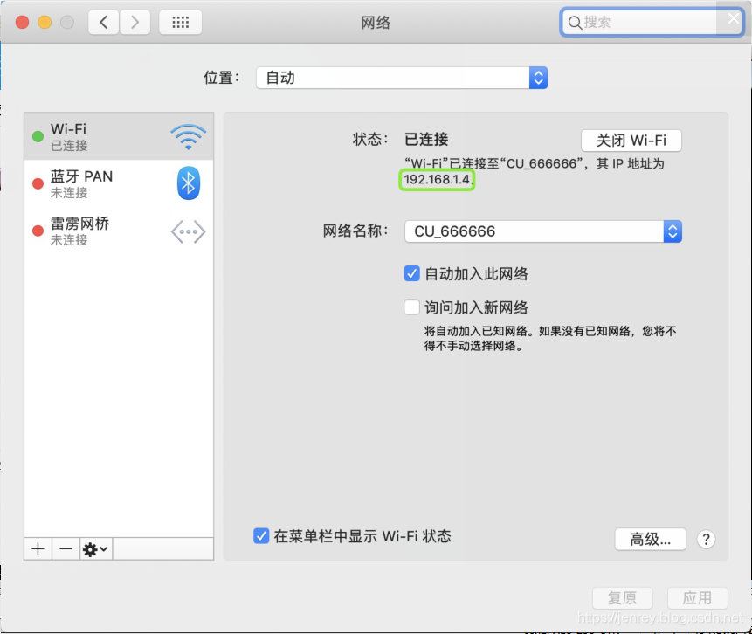Click the green status dot beside Wi-Fi
The width and height of the screenshot is (752, 634).
pos(38,137)
